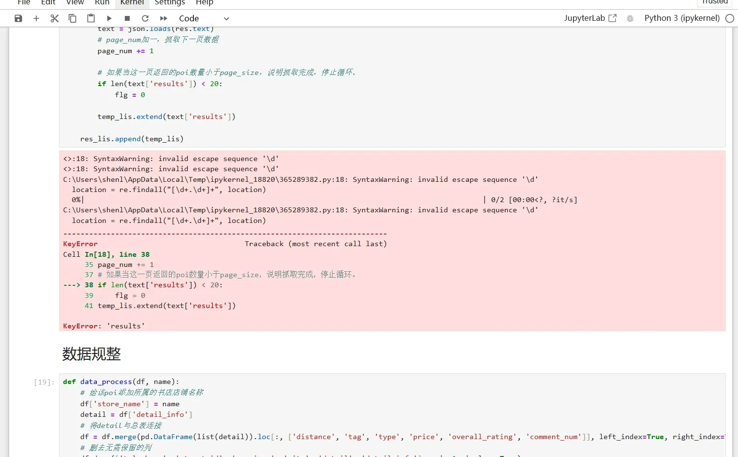Open notebook in JupyterLab
The width and height of the screenshot is (738, 457).
pyautogui.click(x=590, y=18)
